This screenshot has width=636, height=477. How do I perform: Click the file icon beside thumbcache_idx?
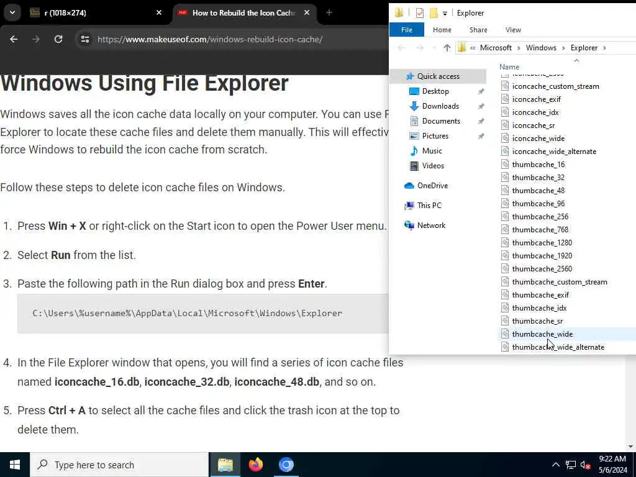[505, 308]
